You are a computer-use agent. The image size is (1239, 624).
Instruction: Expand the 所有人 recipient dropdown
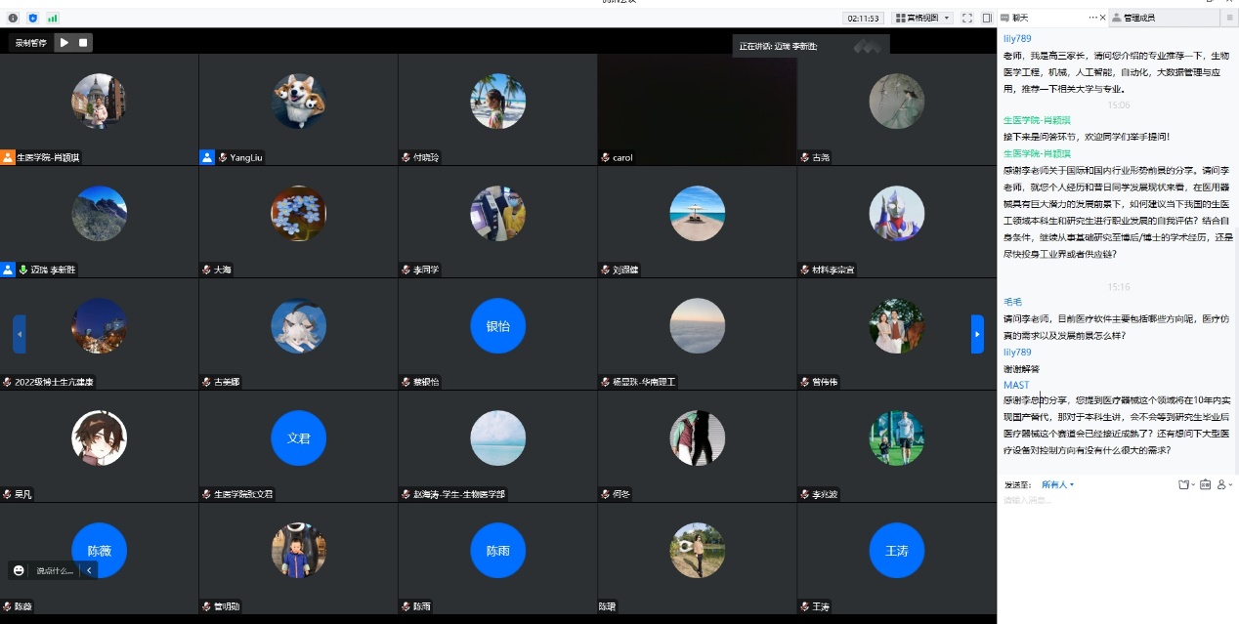click(1057, 484)
